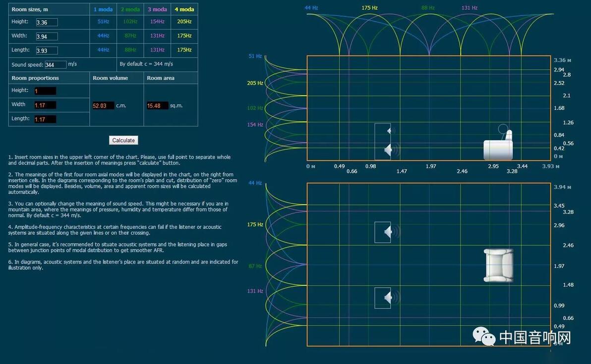Click upper speaker icon in side view
The height and width of the screenshot is (364, 591).
tap(391, 131)
